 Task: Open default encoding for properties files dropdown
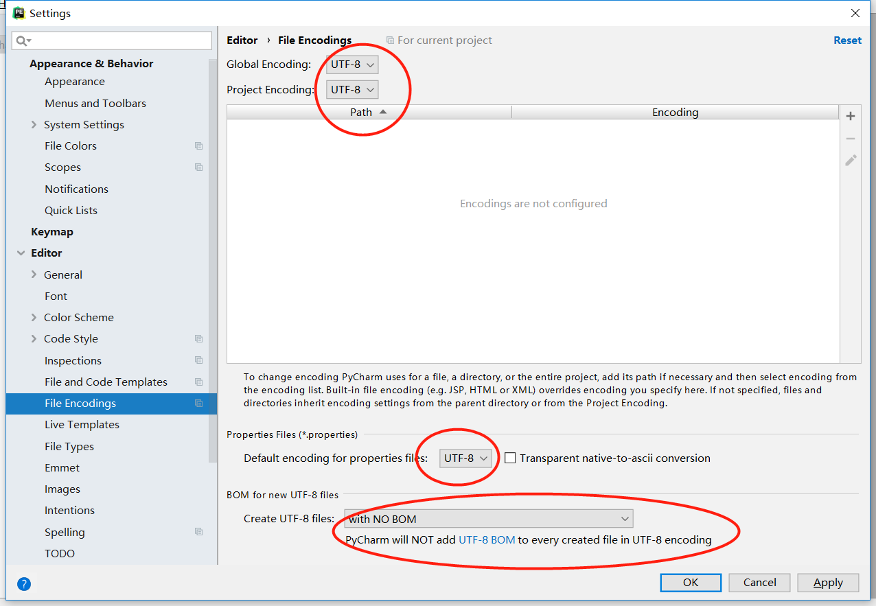(x=466, y=458)
